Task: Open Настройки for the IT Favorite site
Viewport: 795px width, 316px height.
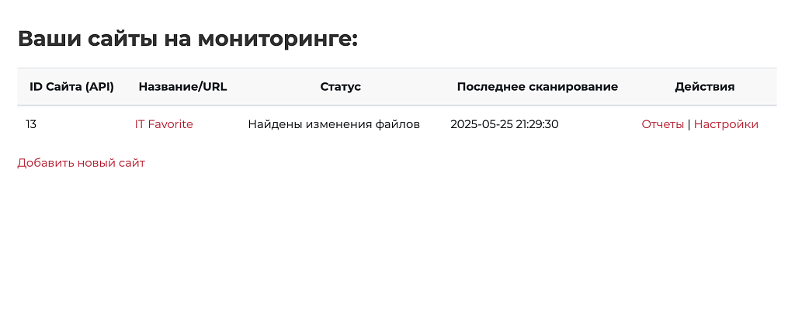Action: 726,124
